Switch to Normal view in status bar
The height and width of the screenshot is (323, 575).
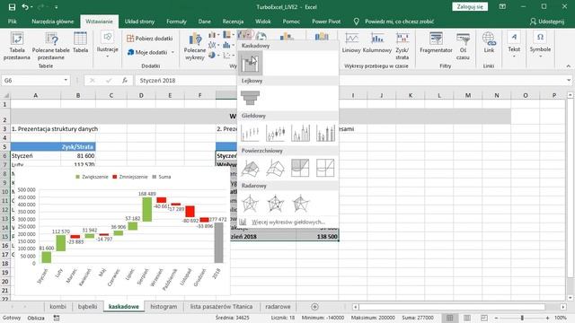point(449,318)
